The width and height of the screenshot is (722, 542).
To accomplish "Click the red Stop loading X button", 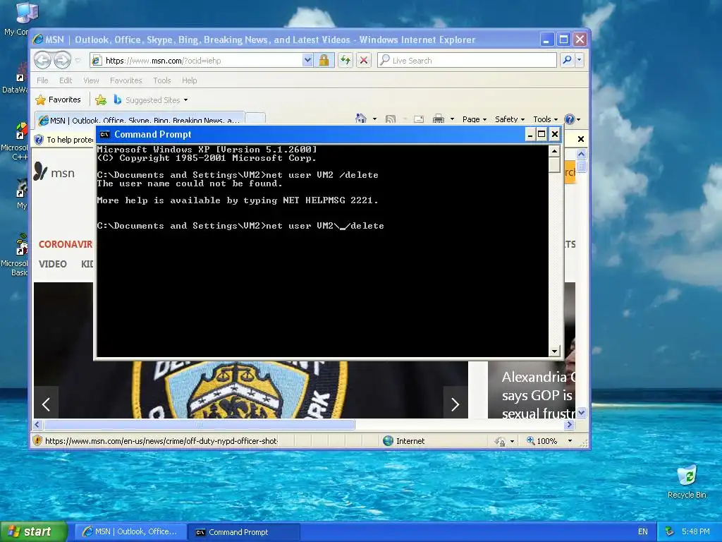I will [364, 61].
